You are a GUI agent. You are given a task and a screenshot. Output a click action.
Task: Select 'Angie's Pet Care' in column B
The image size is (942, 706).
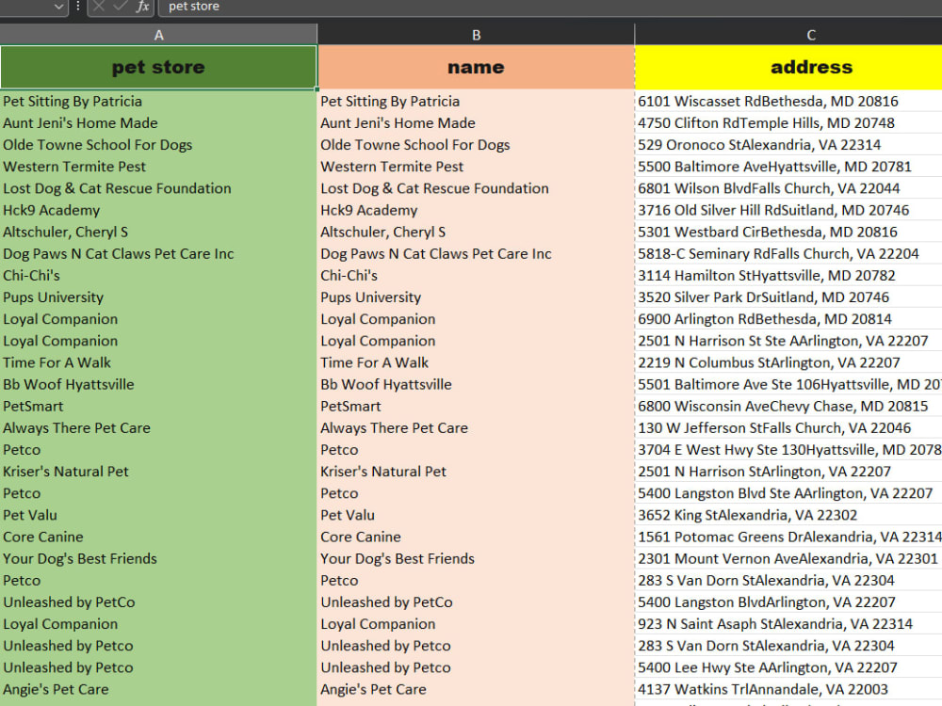coord(373,689)
